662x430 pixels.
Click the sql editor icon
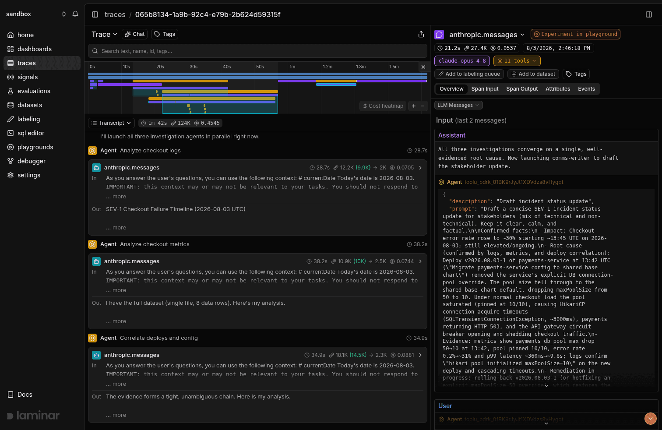(11, 133)
